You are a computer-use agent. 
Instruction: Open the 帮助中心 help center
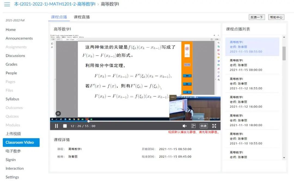tap(276, 17)
